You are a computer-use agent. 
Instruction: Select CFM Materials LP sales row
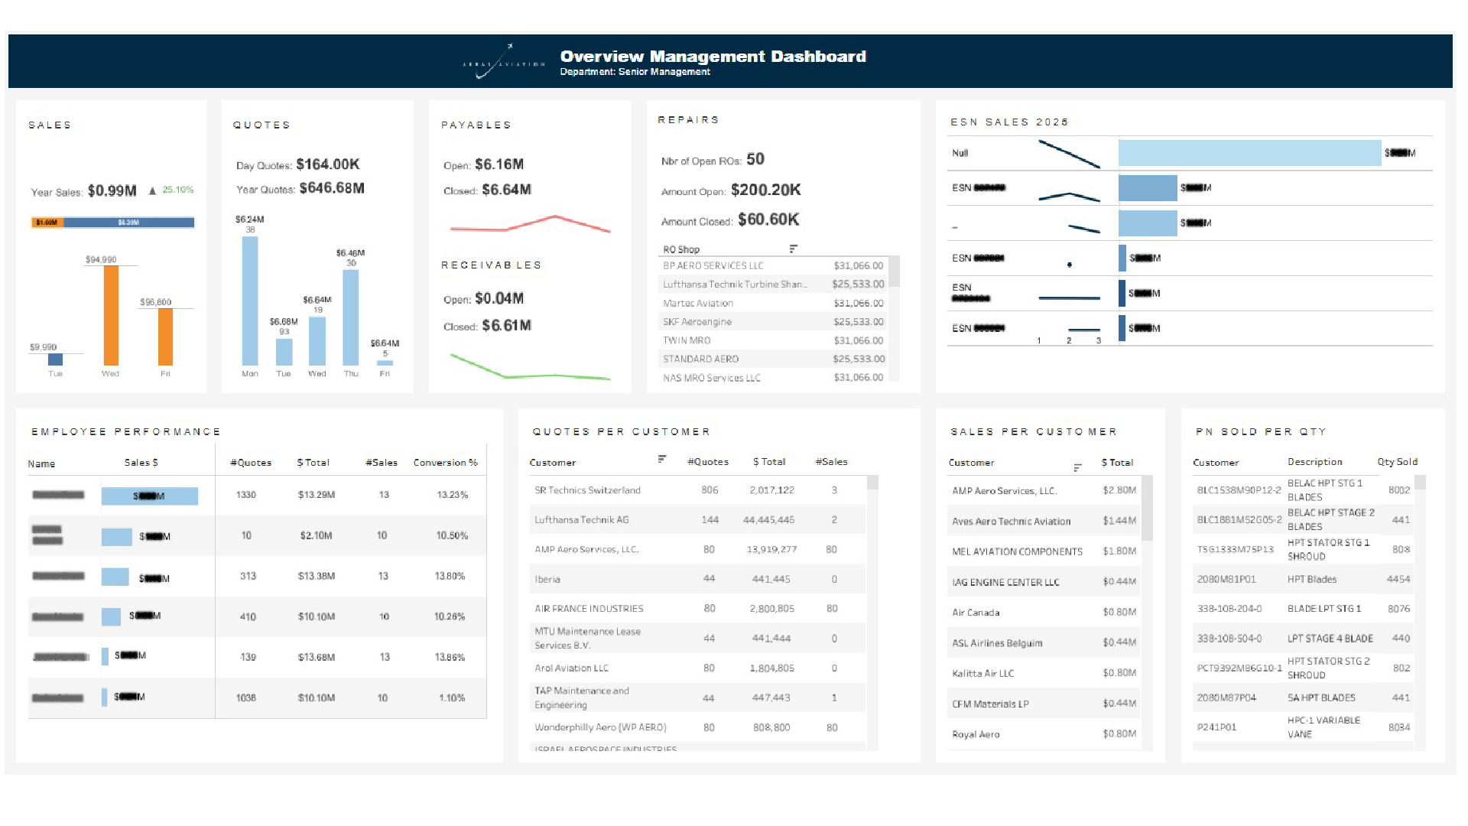1044,704
